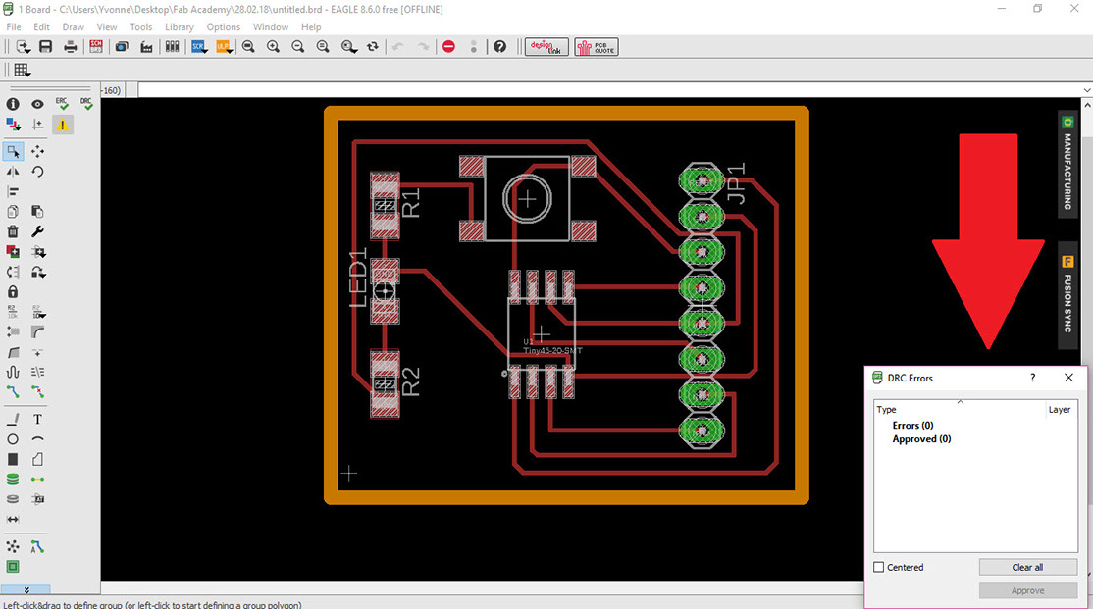Viewport: 1093px width, 609px height.
Task: Select the Miter tool
Action: (x=37, y=332)
